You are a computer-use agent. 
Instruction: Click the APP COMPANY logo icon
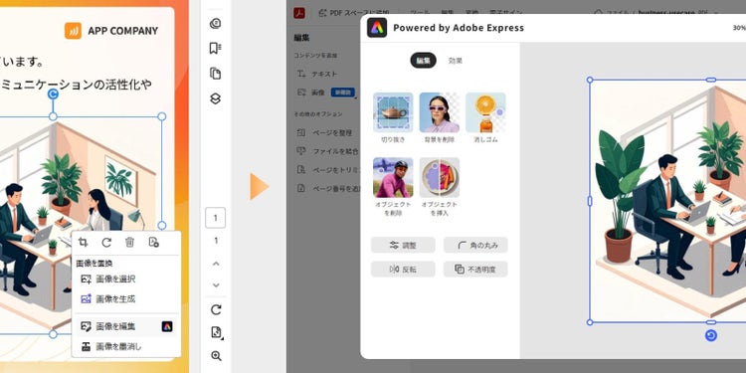tap(73, 31)
